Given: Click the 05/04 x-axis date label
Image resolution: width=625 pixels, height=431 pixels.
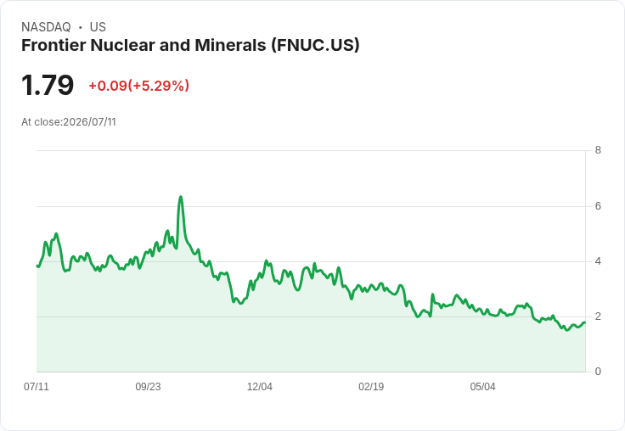Looking at the screenshot, I should 482,387.
